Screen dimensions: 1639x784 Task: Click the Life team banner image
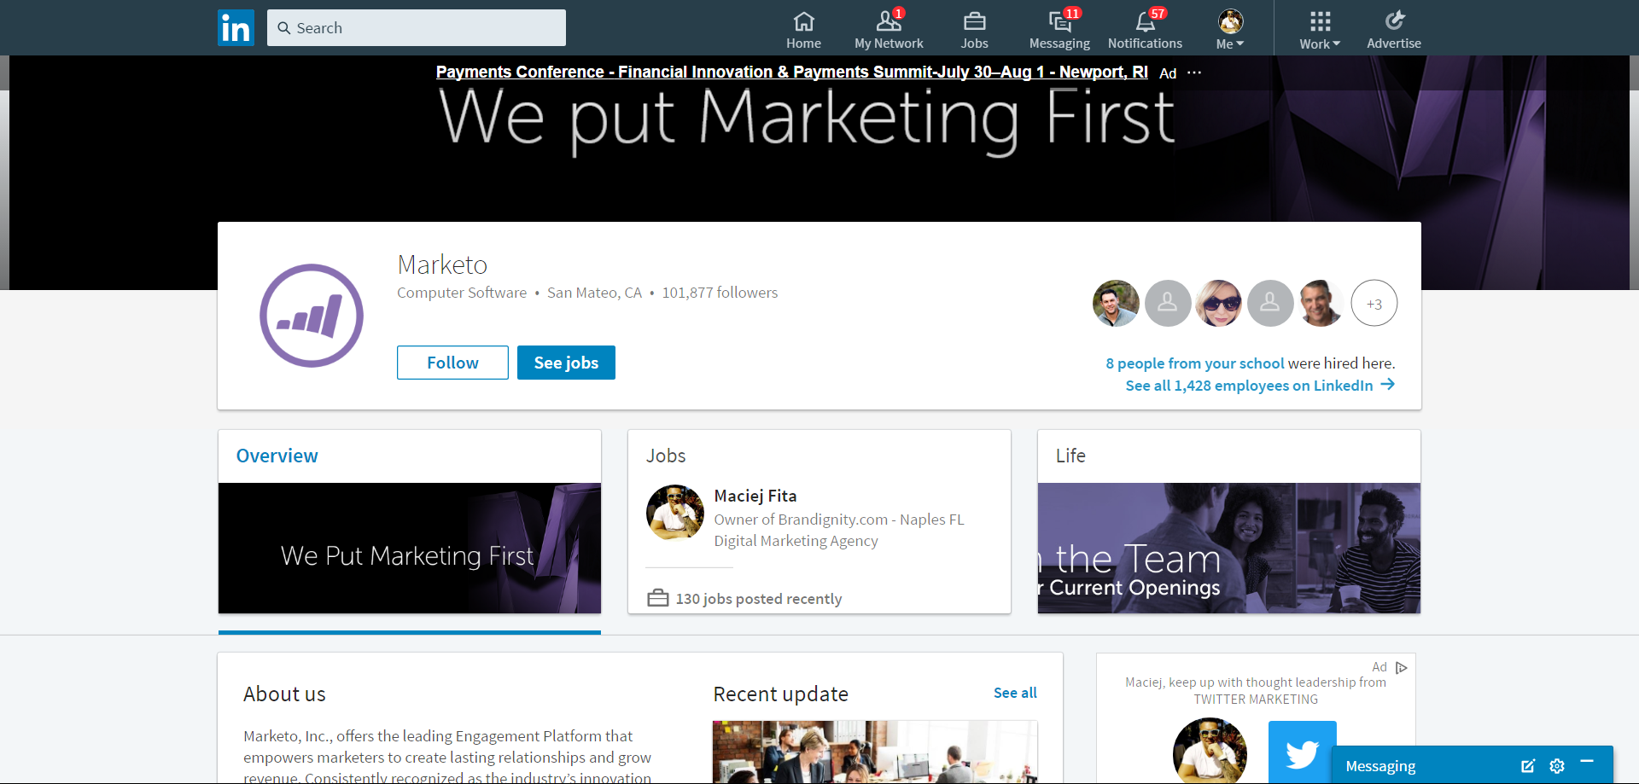1229,549
